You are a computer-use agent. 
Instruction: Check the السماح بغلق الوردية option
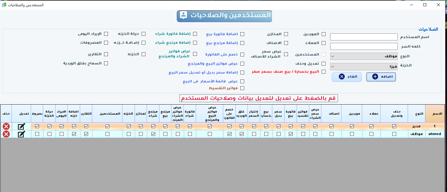[x=106, y=63]
